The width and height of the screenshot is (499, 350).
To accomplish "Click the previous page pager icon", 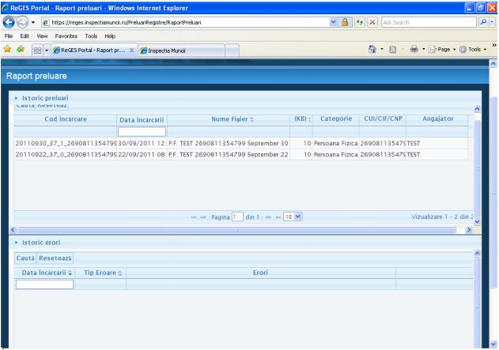I will 203,217.
